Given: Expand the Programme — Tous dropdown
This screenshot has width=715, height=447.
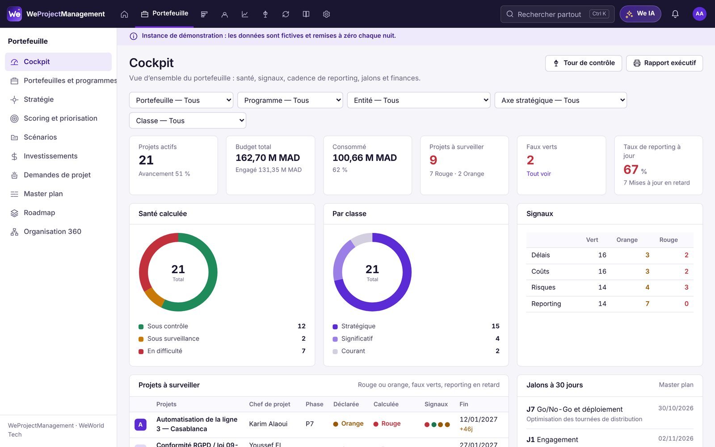Looking at the screenshot, I should click(x=290, y=100).
